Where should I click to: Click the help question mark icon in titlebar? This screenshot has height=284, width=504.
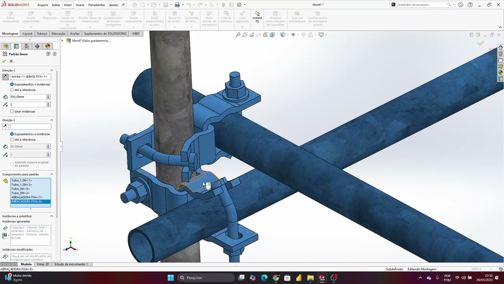click(470, 5)
